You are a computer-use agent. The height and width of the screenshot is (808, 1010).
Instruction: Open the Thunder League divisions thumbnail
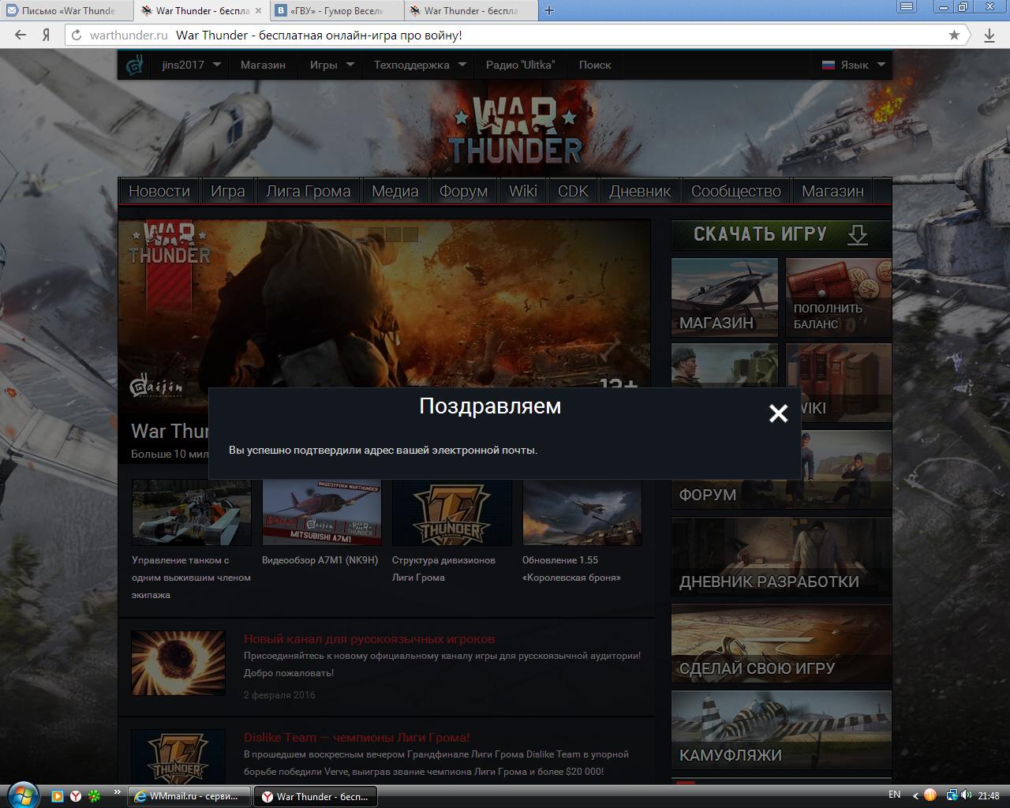tap(452, 513)
